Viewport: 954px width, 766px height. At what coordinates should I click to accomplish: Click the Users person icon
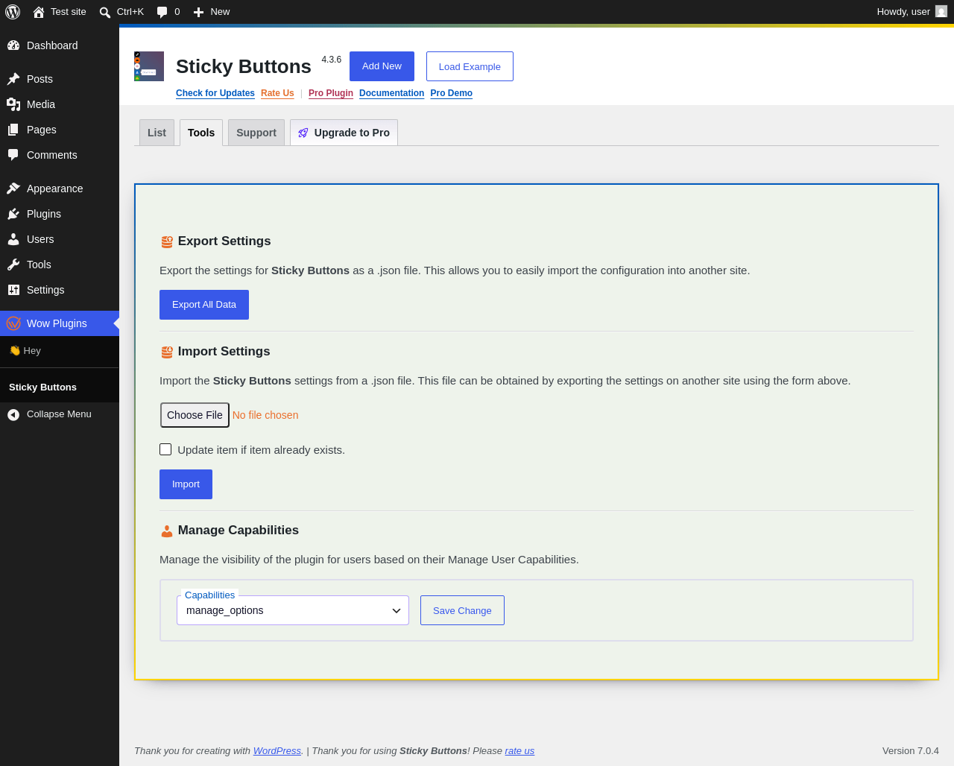point(13,239)
